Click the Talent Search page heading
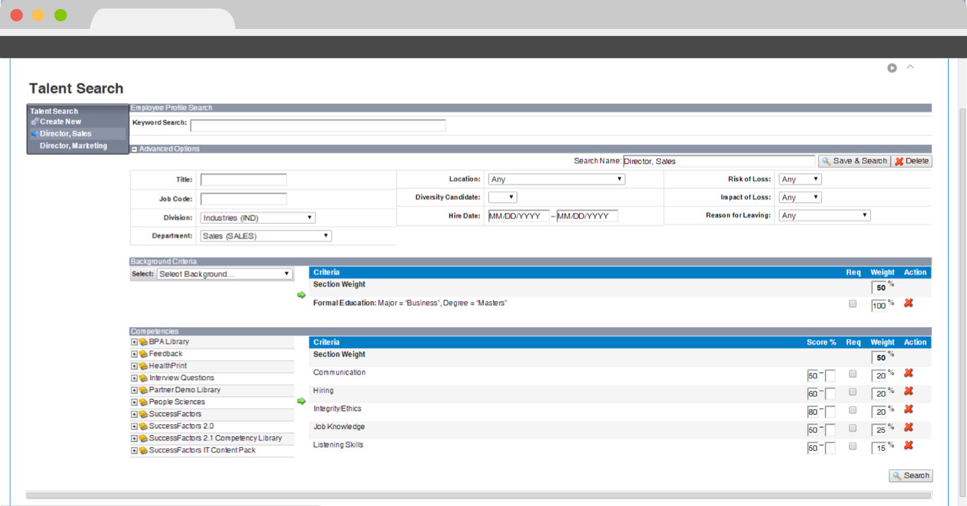Image resolution: width=967 pixels, height=506 pixels. click(x=76, y=88)
